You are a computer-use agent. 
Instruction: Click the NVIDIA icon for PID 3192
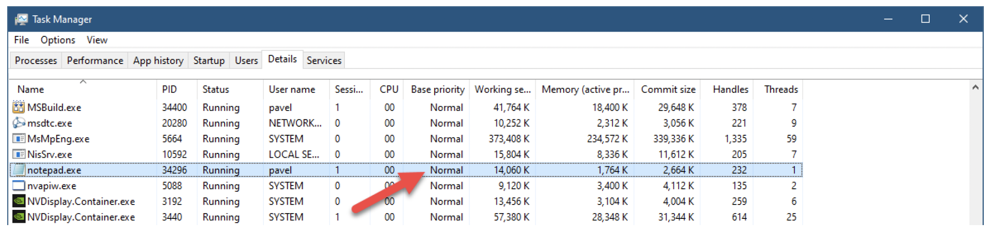pyautogui.click(x=19, y=201)
